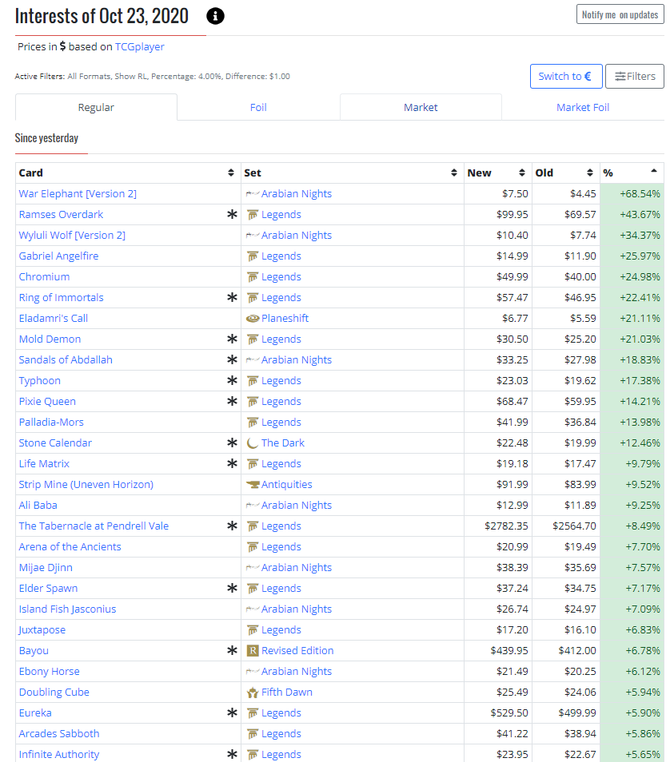The image size is (670, 762).
Task: Open the Palladia-Mors card link
Action: 52,423
